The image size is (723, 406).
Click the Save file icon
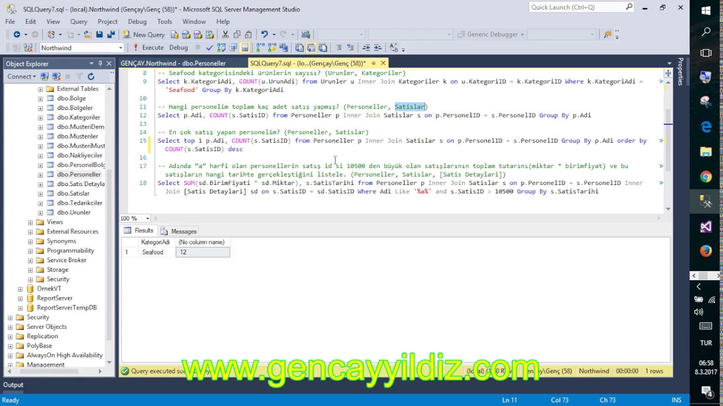point(99,34)
